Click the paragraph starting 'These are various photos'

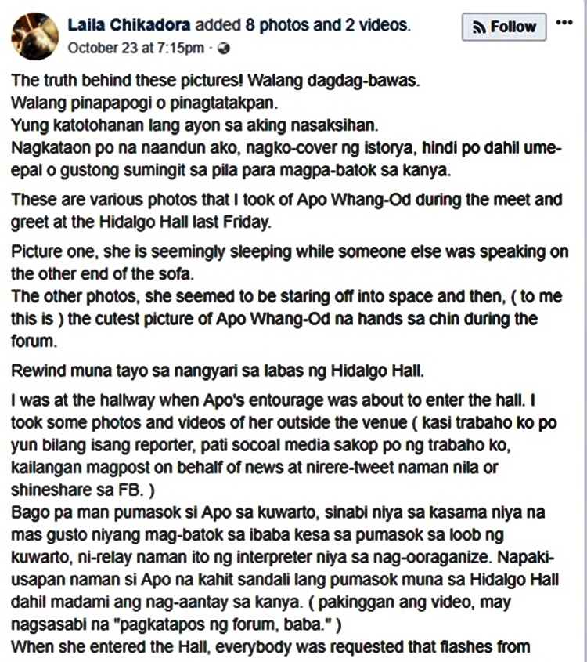click(286, 211)
